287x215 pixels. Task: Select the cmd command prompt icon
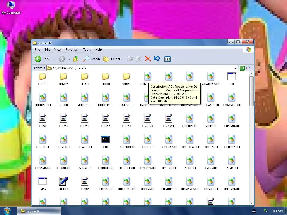pyautogui.click(x=106, y=142)
